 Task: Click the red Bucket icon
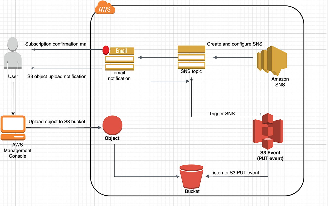[191, 177]
